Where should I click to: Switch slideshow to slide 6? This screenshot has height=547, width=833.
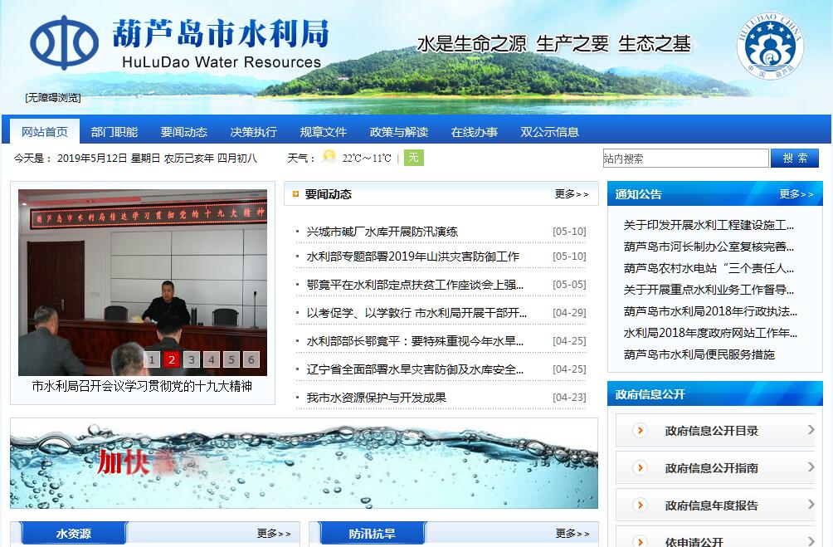click(x=251, y=359)
